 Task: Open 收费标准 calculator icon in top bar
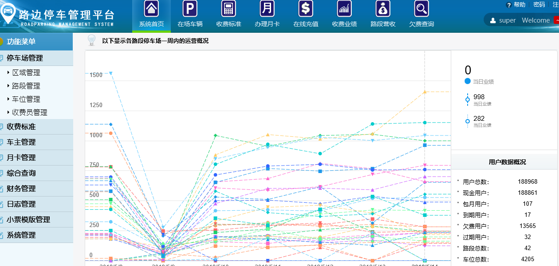tap(228, 9)
